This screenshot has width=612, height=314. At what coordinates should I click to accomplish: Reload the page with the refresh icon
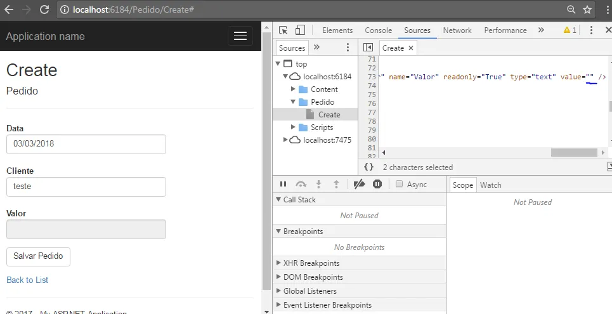tap(44, 10)
